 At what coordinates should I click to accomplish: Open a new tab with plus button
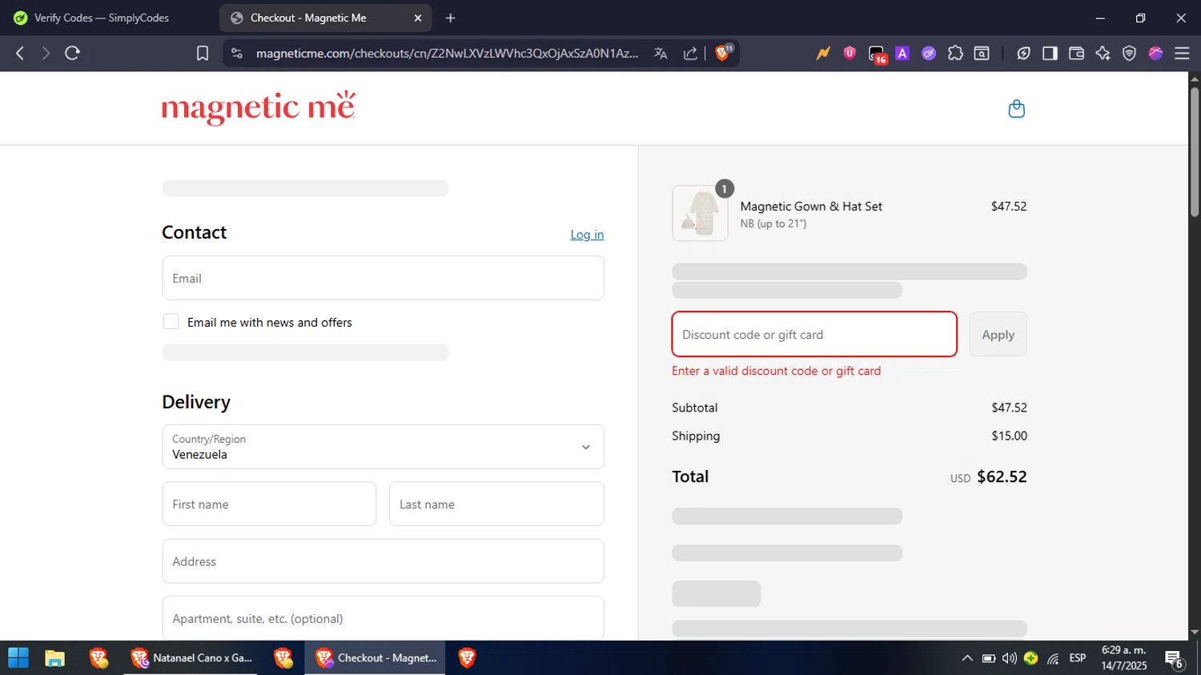point(451,18)
